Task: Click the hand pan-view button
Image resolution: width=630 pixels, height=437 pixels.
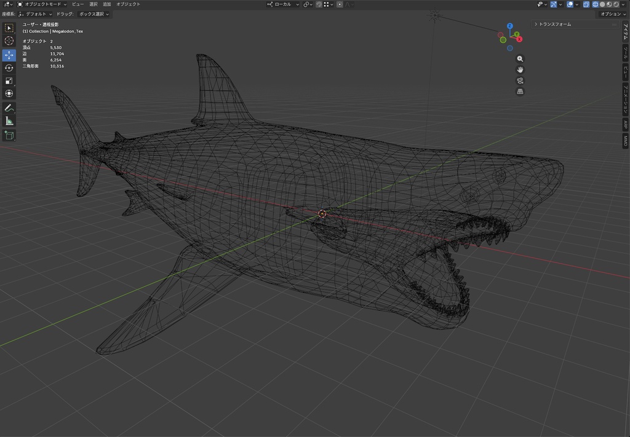Action: (520, 69)
